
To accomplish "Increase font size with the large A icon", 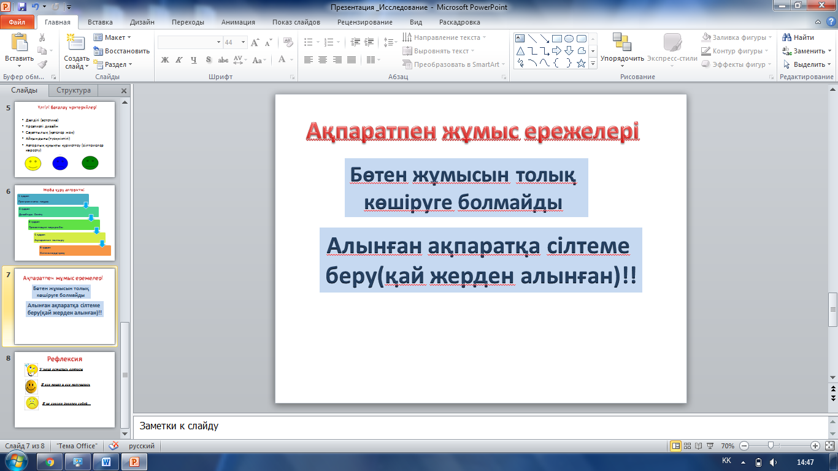I will pyautogui.click(x=255, y=43).
